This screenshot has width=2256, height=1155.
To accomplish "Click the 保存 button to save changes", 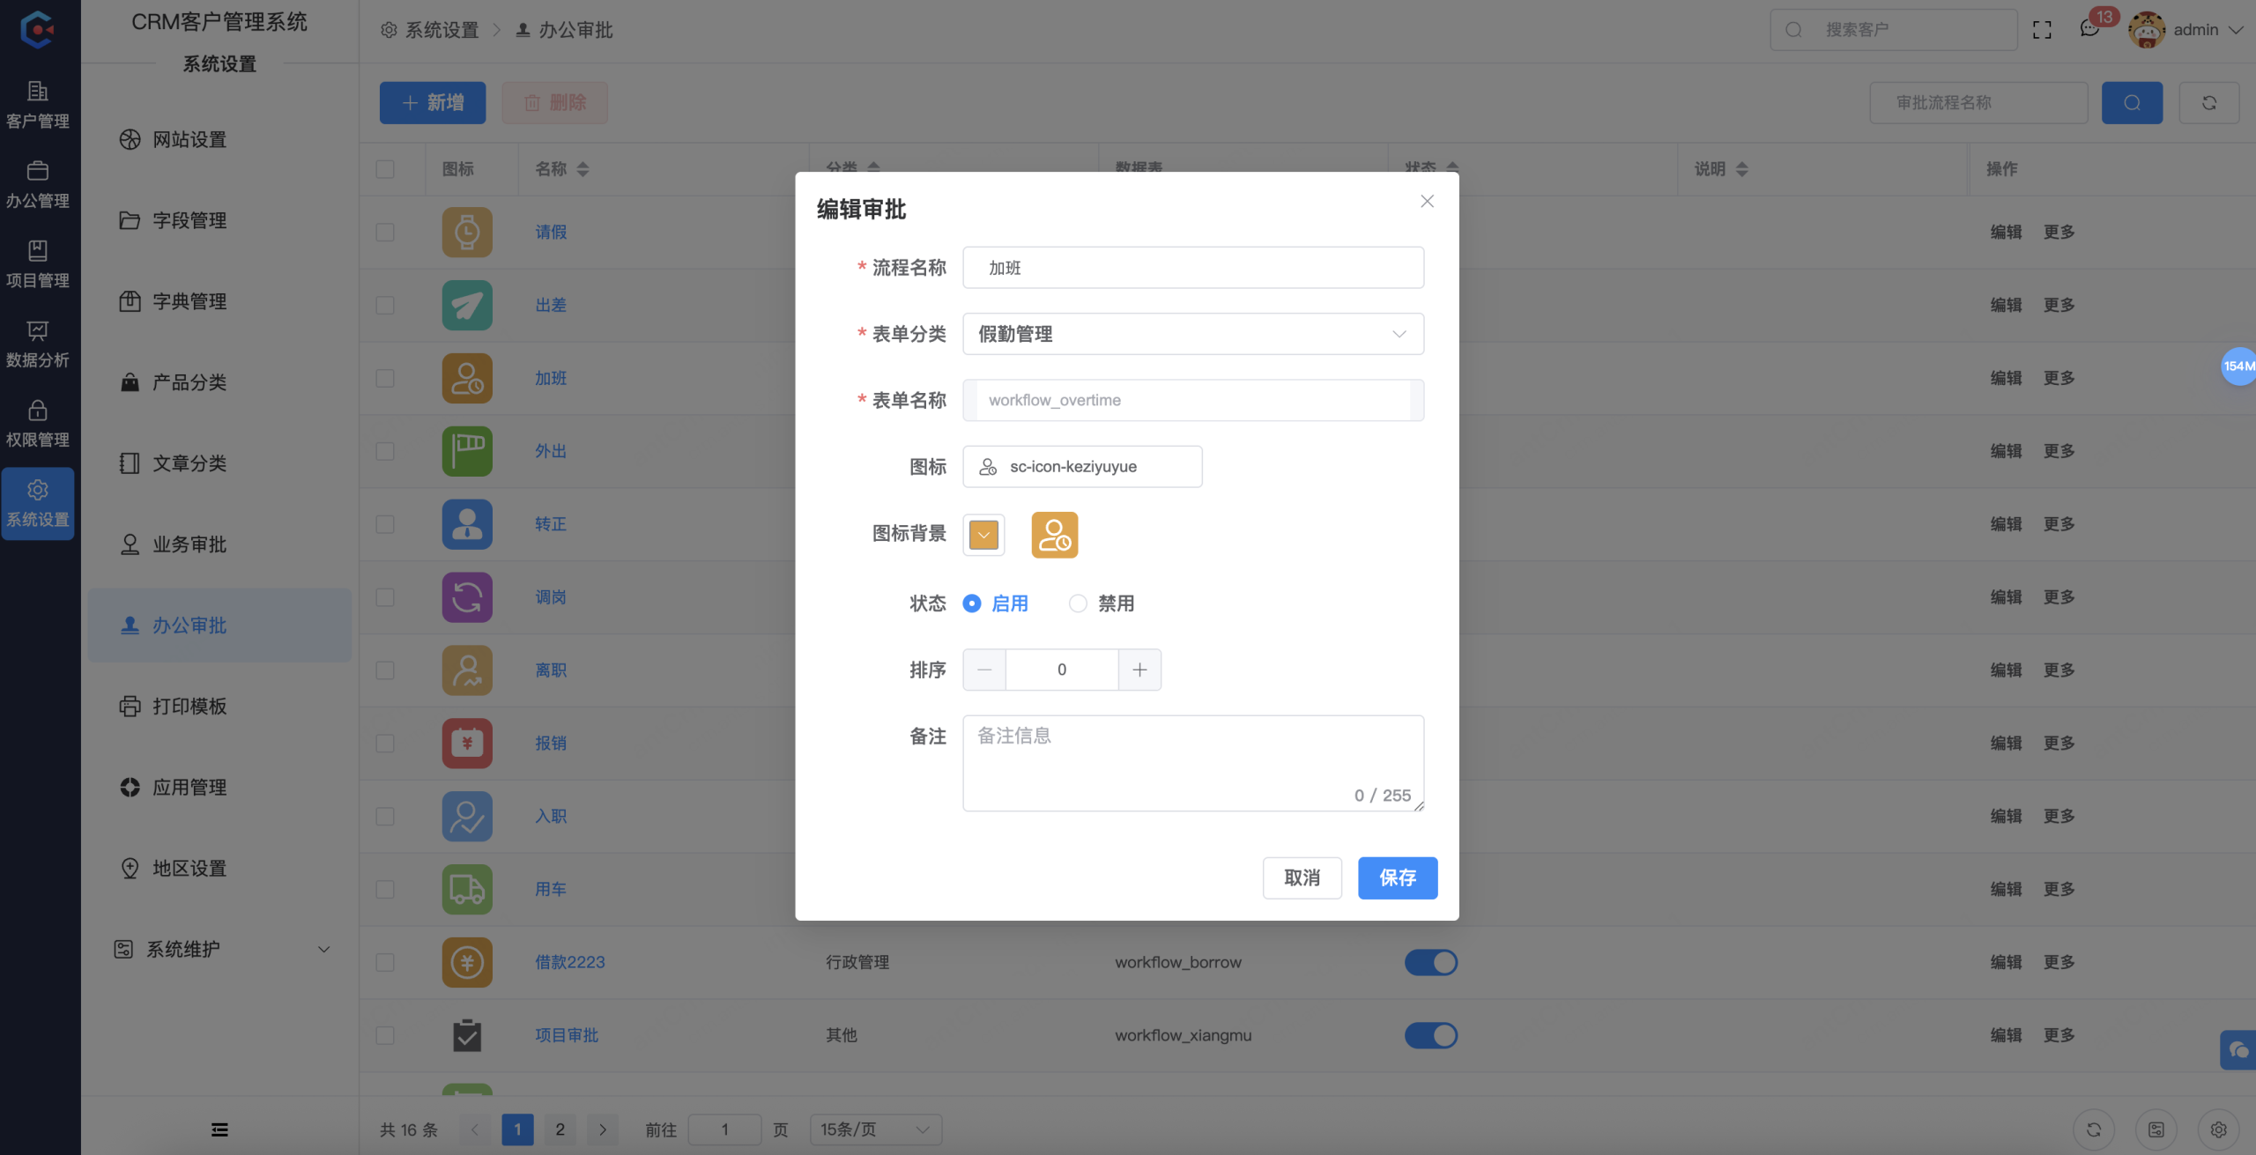I will tap(1397, 877).
